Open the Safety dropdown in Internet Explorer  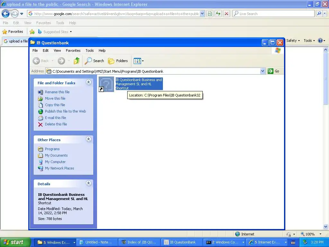tap(293, 41)
